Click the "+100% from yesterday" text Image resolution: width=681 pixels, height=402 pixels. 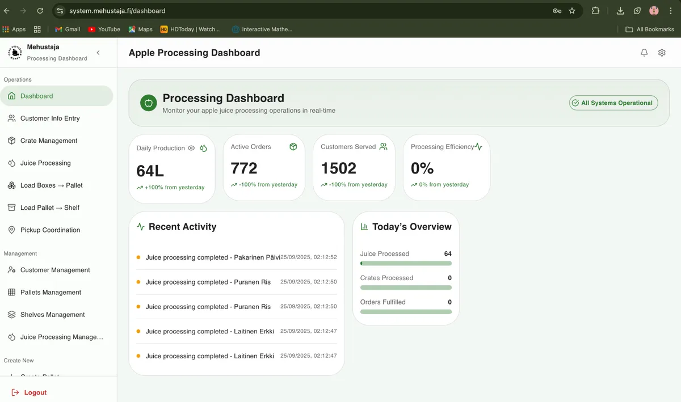[174, 187]
